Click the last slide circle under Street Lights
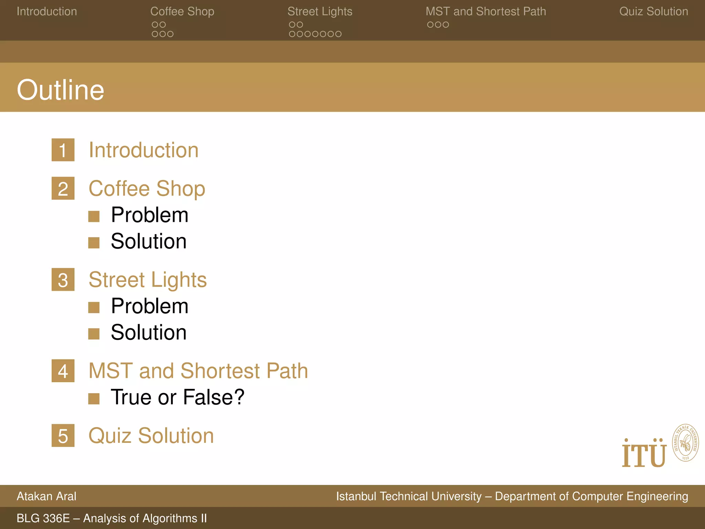Screen dimensions: 705x529 [x=338, y=34]
